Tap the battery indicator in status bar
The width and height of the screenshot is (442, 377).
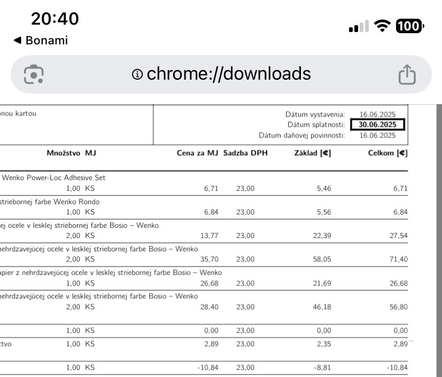pos(409,26)
